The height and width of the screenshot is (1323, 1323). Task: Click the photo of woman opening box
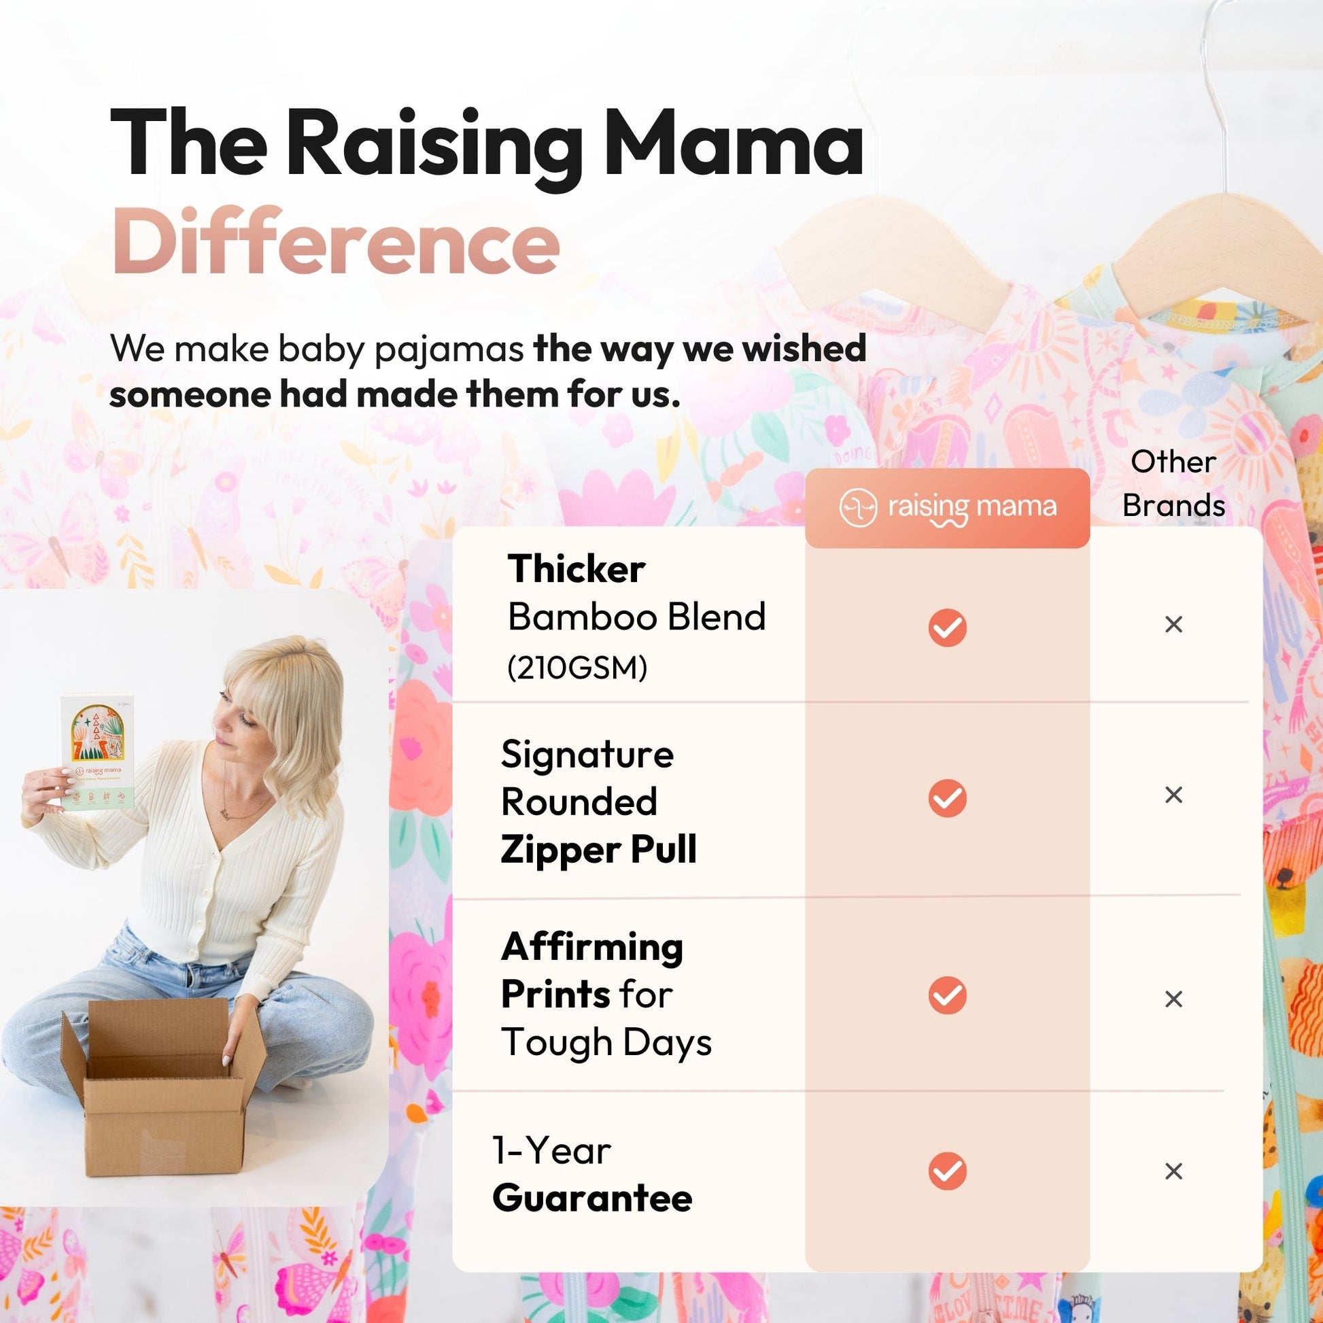coord(193,897)
